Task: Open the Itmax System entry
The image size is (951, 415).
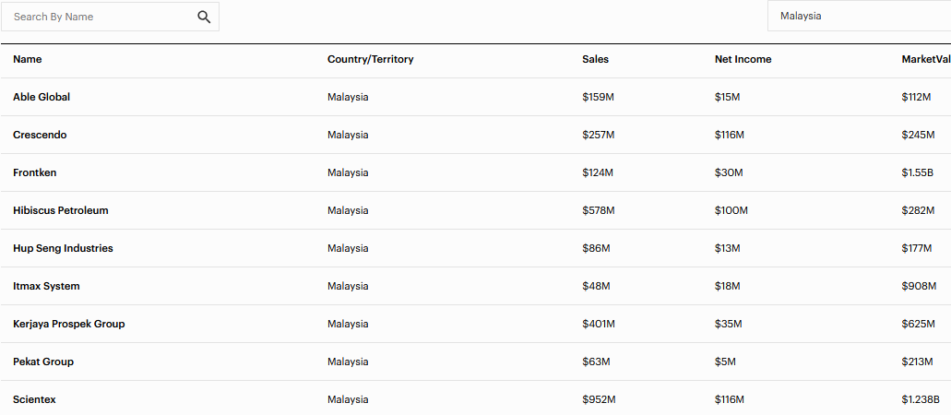Action: click(46, 286)
